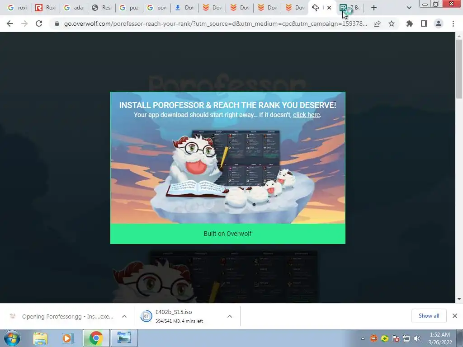463x347 pixels.
Task: Open network tray icon
Action: click(x=406, y=338)
